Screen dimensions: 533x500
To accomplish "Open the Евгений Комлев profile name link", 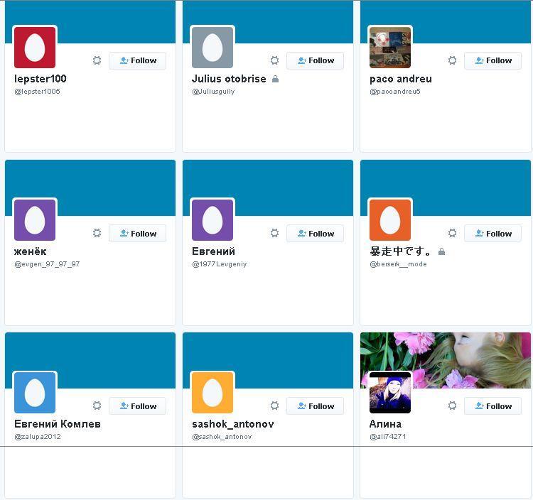I will pyautogui.click(x=58, y=424).
